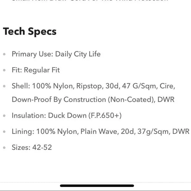Click the Down-Proof By Construction text line
The width and height of the screenshot is (191, 191).
93,100
